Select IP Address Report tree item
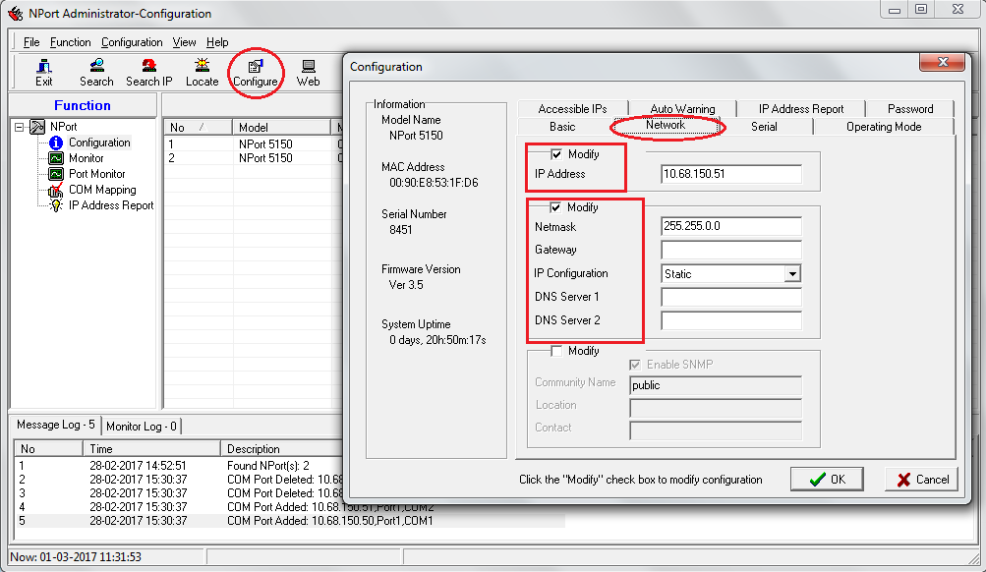 tap(110, 205)
